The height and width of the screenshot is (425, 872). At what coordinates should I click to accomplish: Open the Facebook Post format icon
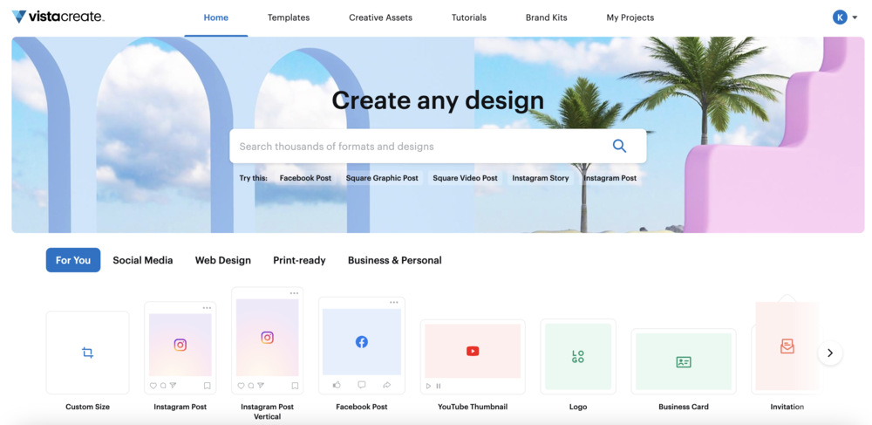[x=362, y=342]
